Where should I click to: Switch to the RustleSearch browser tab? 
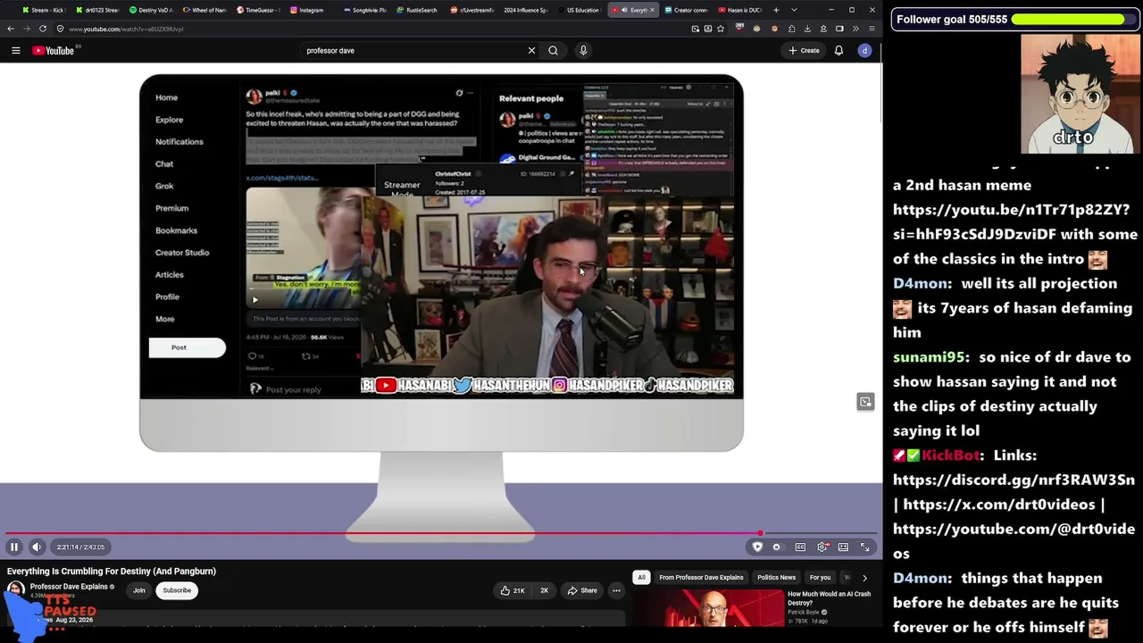click(x=417, y=10)
